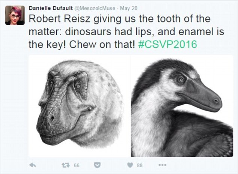Click the Pocket save icon
This screenshot has height=174, width=238.
coord(97,165)
